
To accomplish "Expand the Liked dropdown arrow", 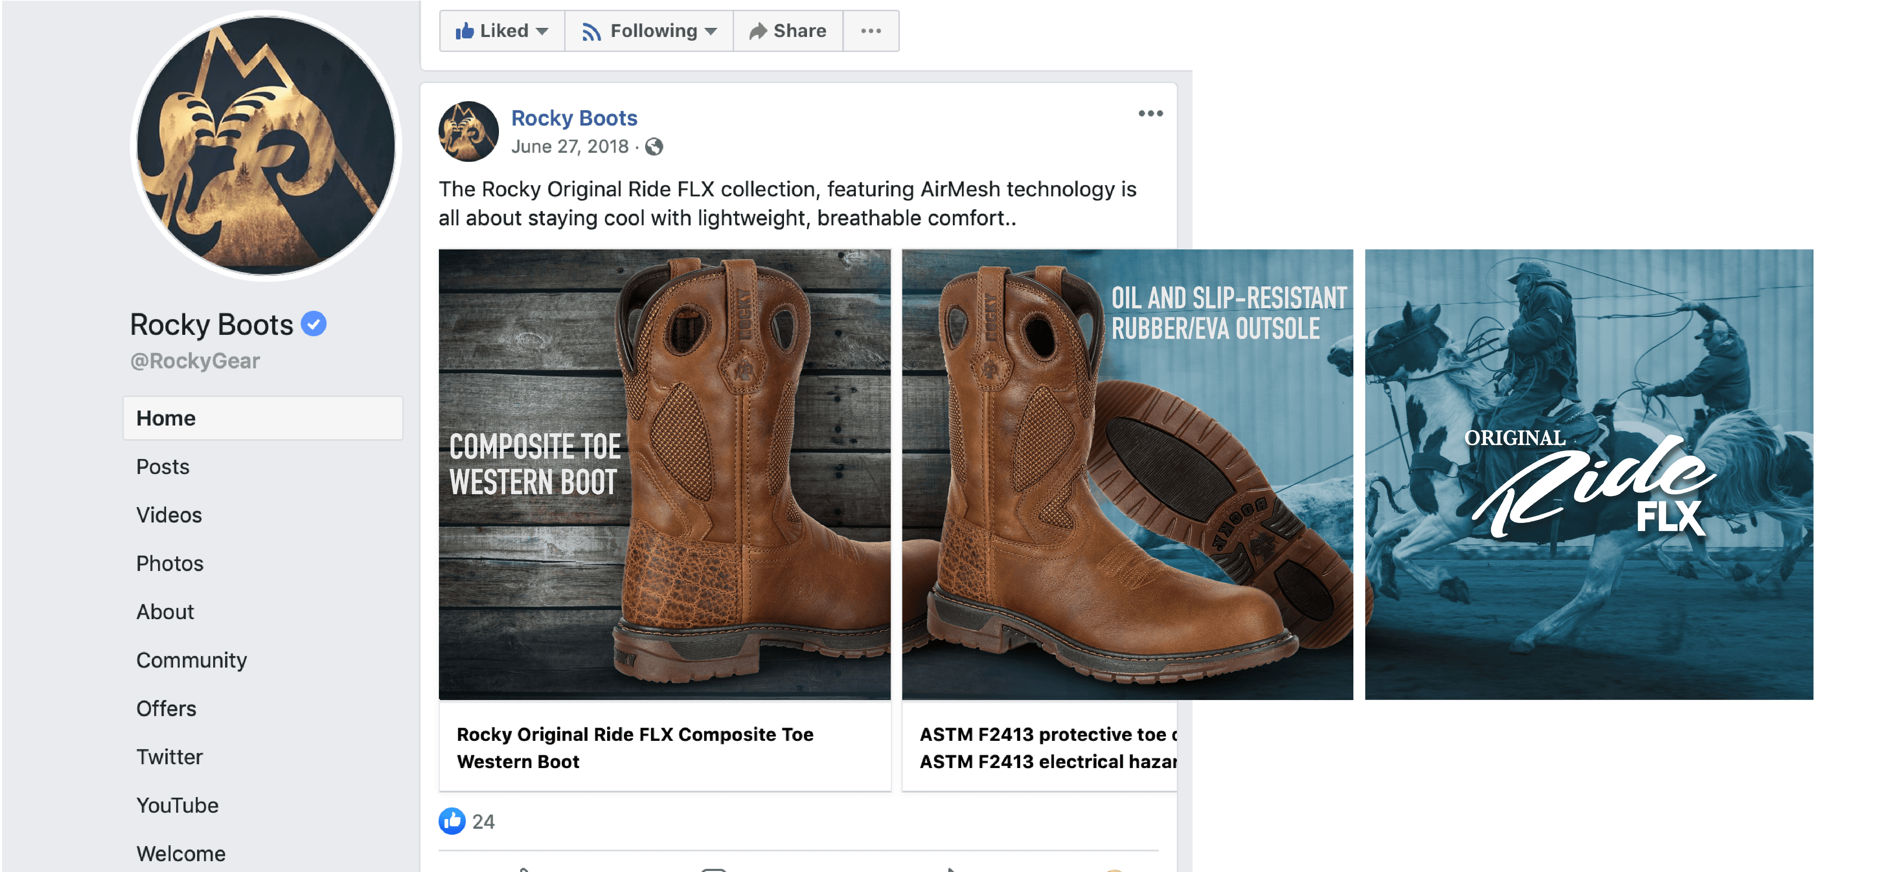I will coord(542,31).
